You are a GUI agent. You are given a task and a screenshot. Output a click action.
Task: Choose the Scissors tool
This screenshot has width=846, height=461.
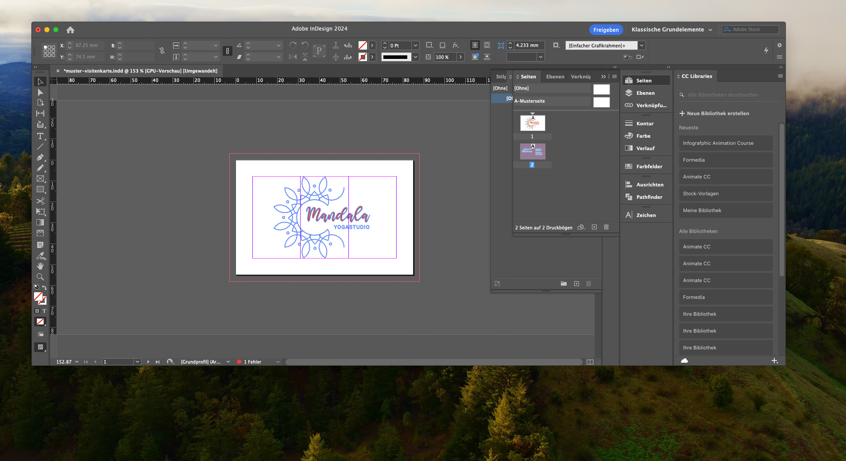(40, 201)
